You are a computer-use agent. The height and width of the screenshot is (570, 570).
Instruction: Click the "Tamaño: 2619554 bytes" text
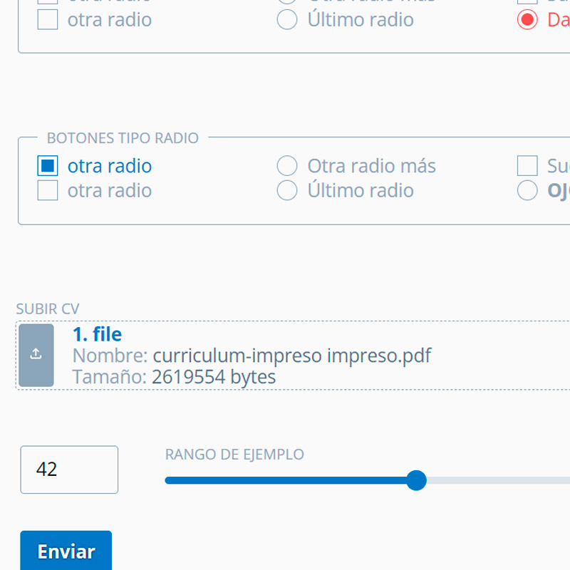pos(174,376)
